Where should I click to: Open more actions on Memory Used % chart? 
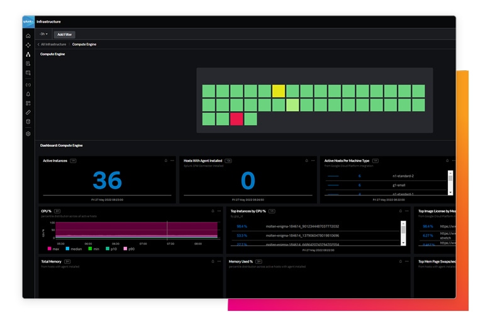tap(407, 261)
